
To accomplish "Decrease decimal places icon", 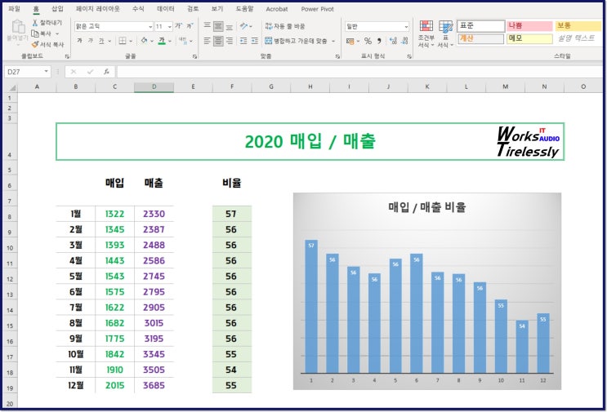I will coord(405,41).
